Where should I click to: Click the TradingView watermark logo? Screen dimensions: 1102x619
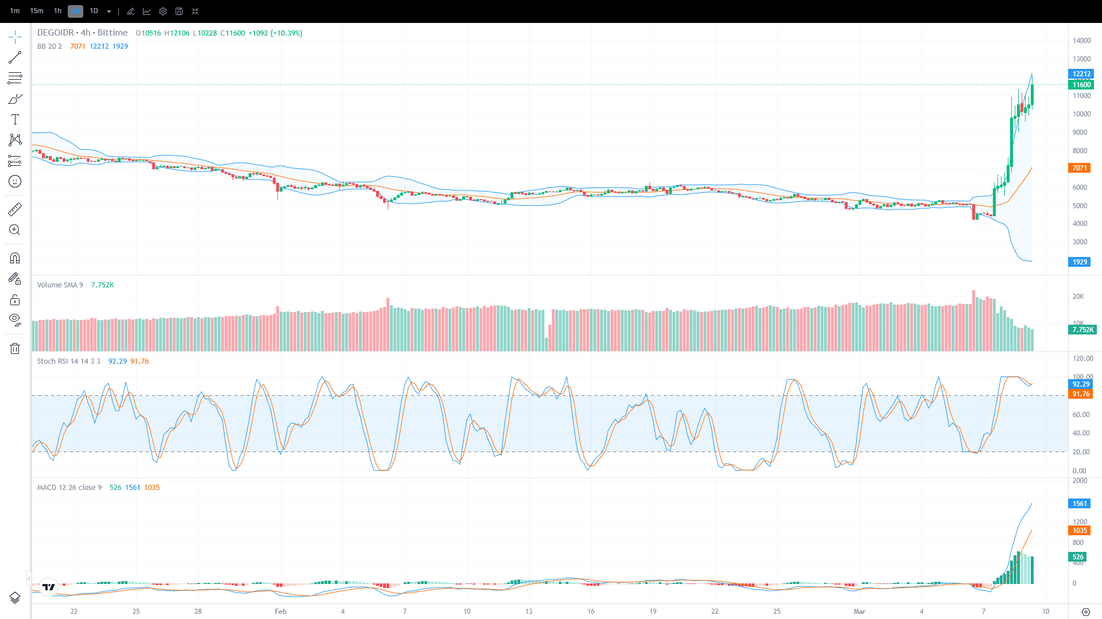pyautogui.click(x=49, y=587)
